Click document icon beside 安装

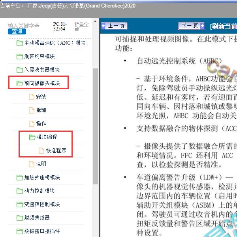point(32,97)
